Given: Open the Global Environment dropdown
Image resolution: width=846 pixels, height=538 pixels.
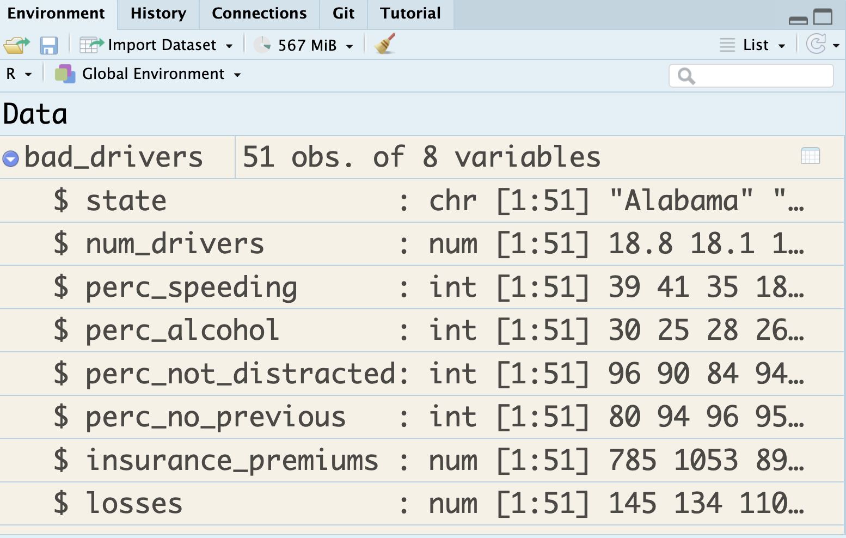Looking at the screenshot, I should pyautogui.click(x=148, y=74).
